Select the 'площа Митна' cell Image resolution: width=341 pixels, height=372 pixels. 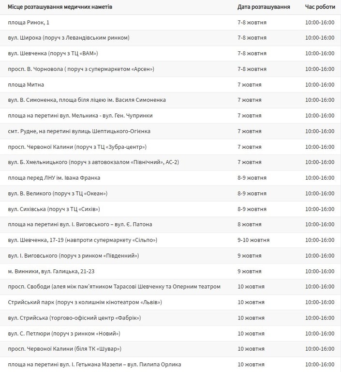[26, 85]
